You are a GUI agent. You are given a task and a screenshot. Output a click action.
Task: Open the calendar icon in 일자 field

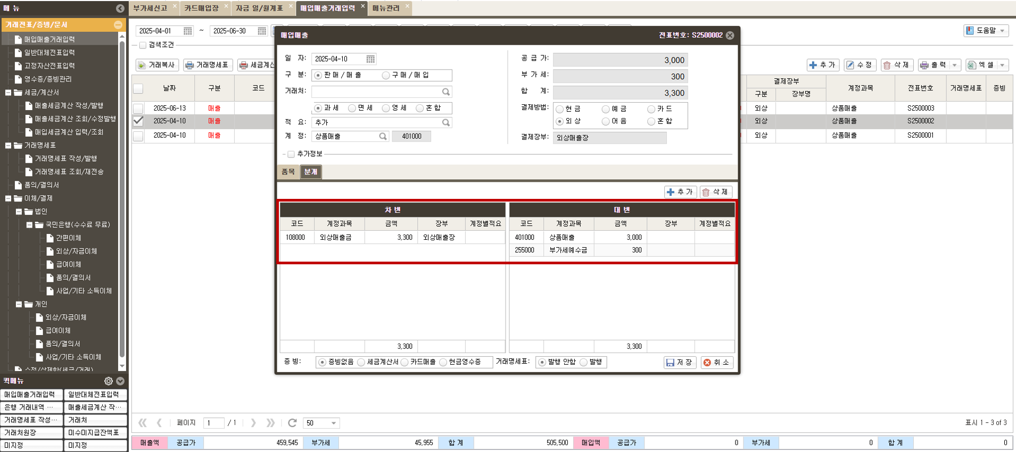click(370, 59)
